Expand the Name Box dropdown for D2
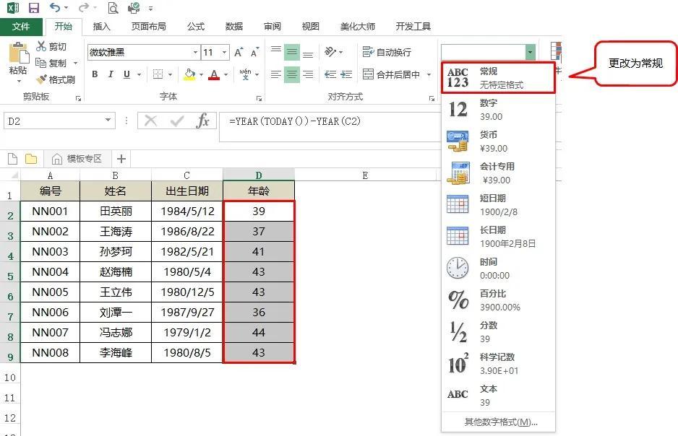Screen dimensions: 678x436 pyautogui.click(x=108, y=121)
